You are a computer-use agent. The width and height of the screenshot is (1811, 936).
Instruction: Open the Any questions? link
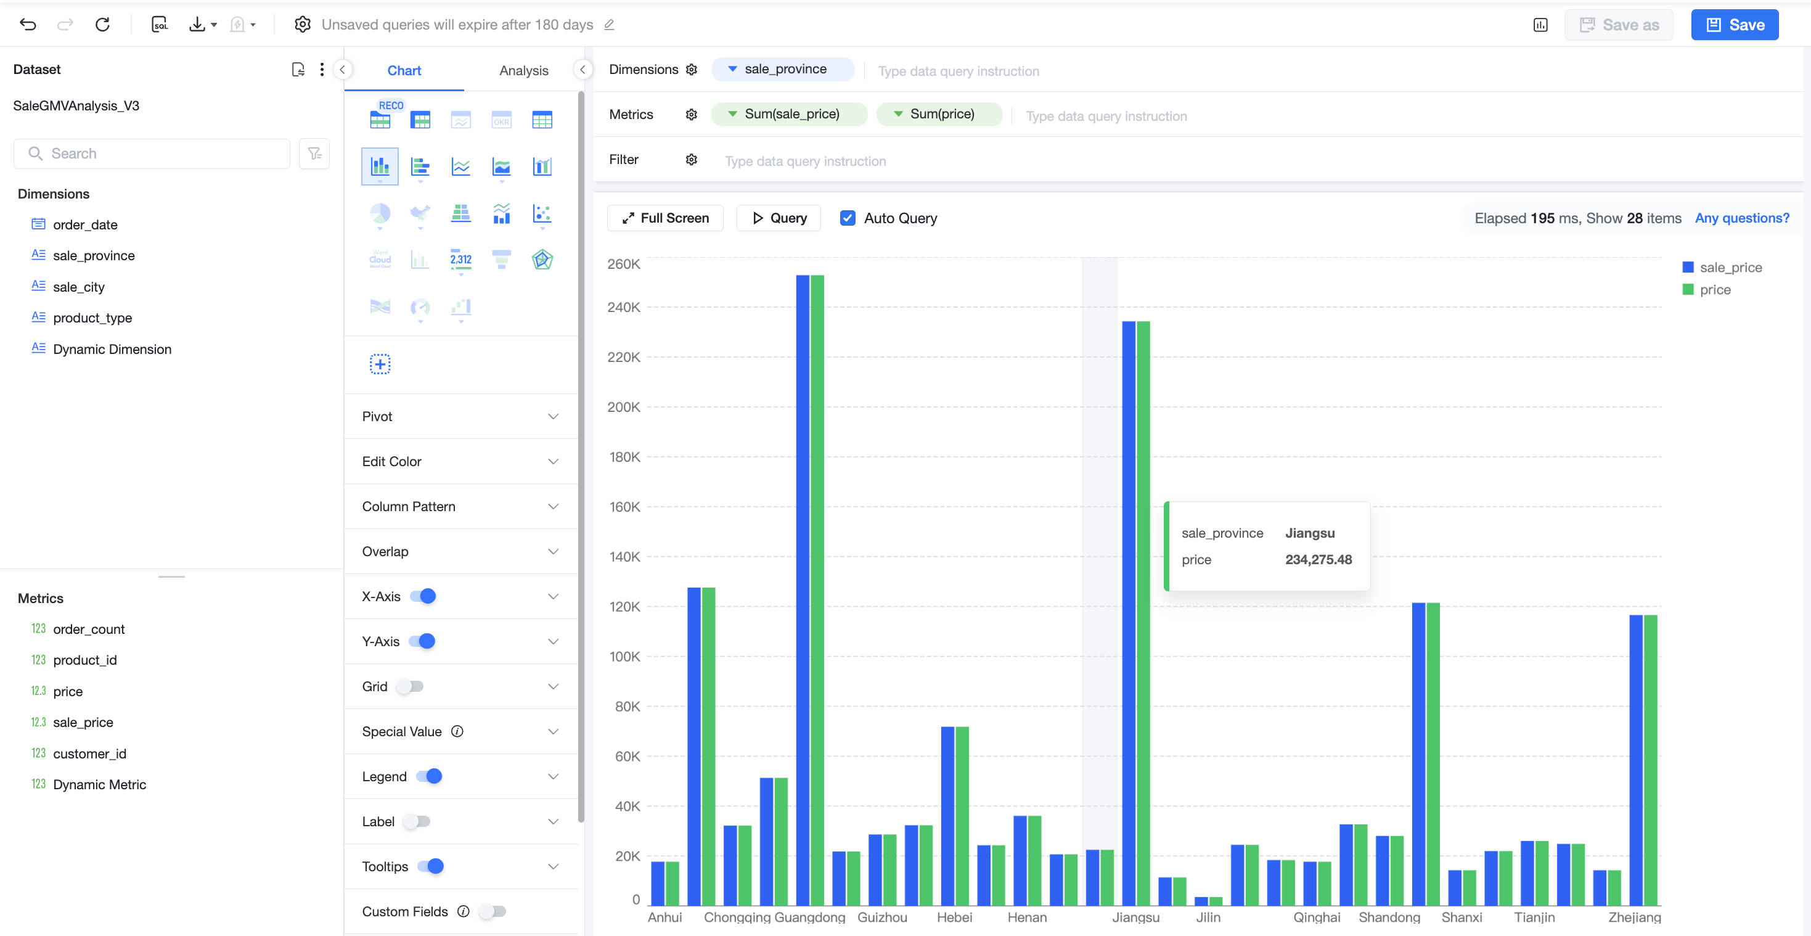(x=1742, y=218)
